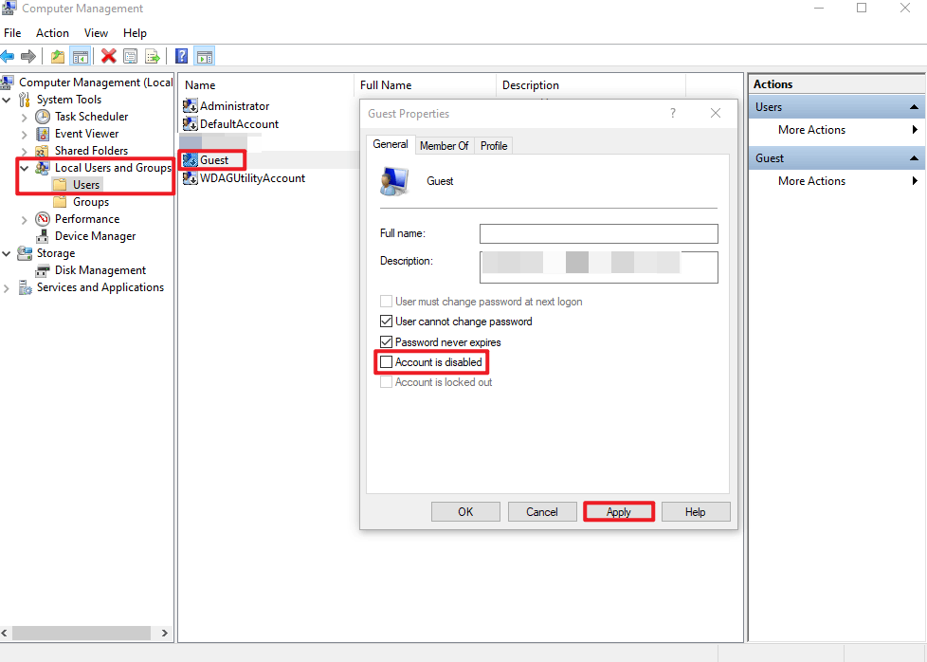This screenshot has height=662, width=927.
Task: Click the Apply button
Action: click(618, 511)
